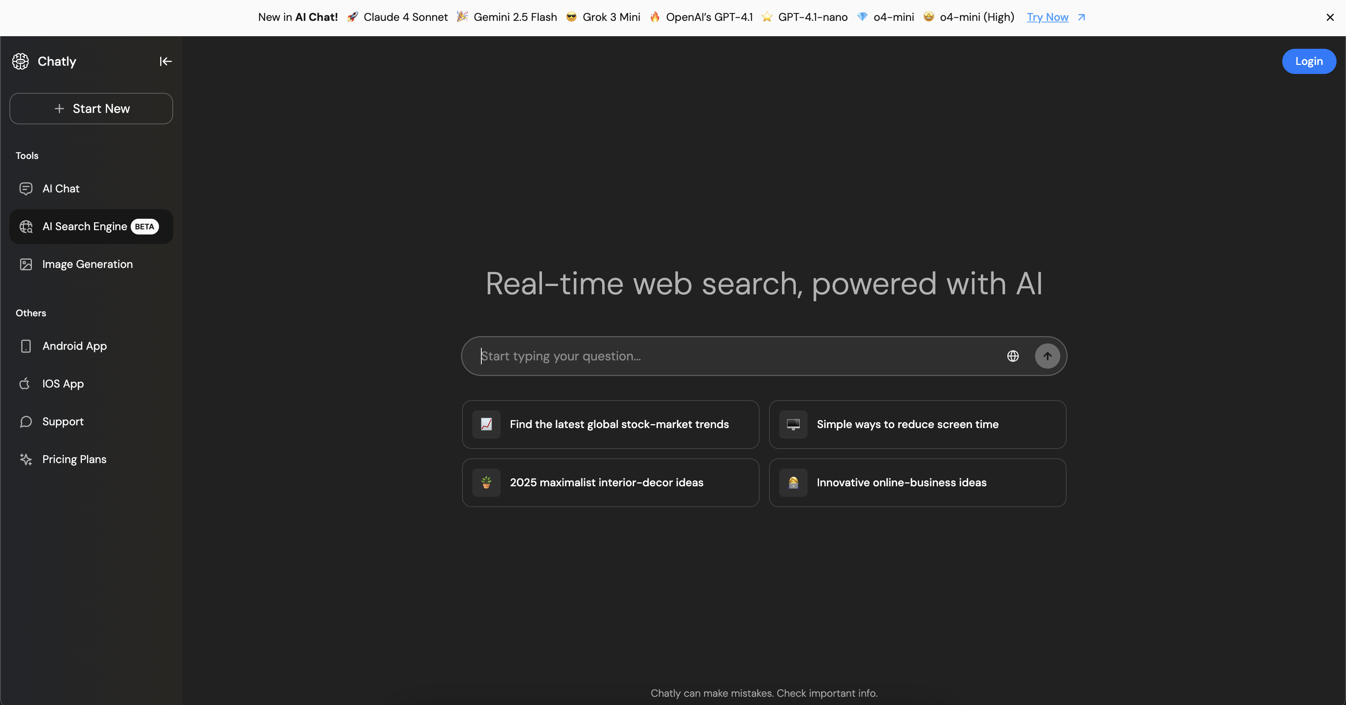Click the 'Others' section label
The image size is (1346, 705).
tap(31, 313)
